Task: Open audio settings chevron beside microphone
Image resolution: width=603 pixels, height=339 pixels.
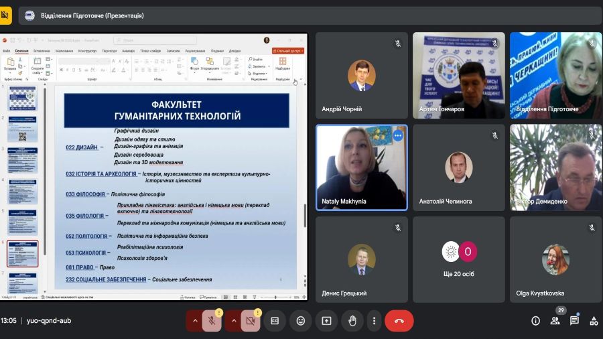Action: pyautogui.click(x=195, y=321)
